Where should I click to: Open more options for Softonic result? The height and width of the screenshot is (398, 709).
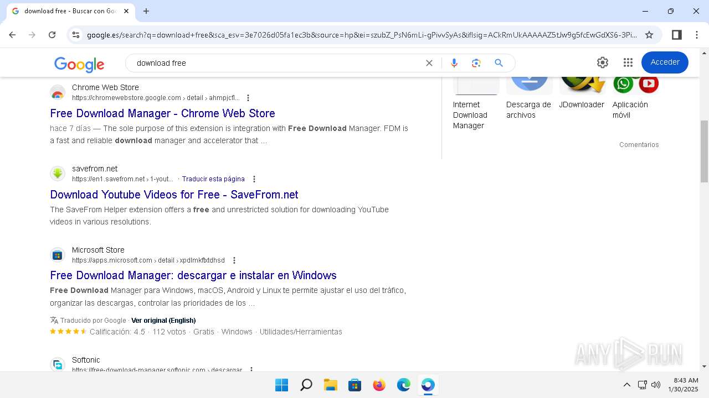(251, 369)
